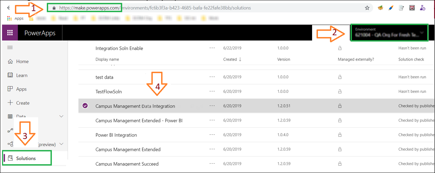Go to Home in the left navigation
The width and height of the screenshot is (435, 173).
pos(22,62)
